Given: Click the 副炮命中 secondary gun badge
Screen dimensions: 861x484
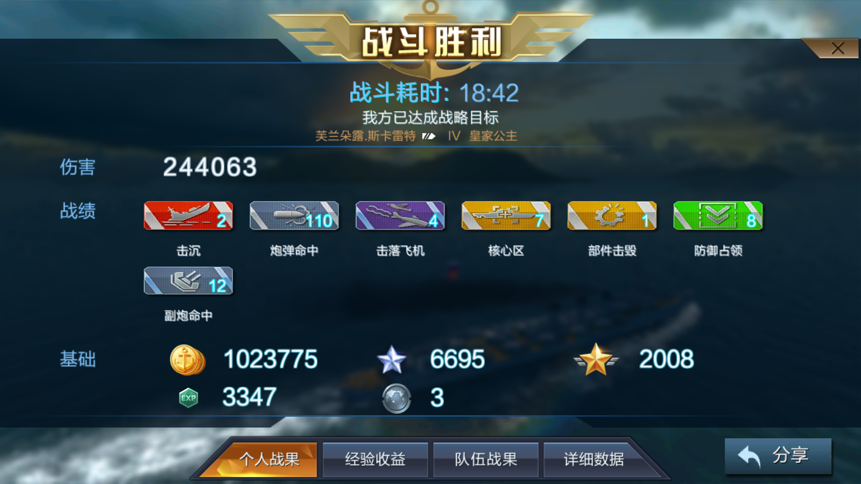Looking at the screenshot, I should point(188,281).
